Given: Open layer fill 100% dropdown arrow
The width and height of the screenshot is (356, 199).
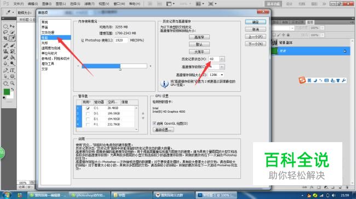Looking at the screenshot, I should tap(323, 35).
